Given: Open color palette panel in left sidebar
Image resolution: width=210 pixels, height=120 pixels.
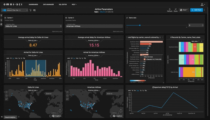Looking at the screenshot, I should (1, 24).
